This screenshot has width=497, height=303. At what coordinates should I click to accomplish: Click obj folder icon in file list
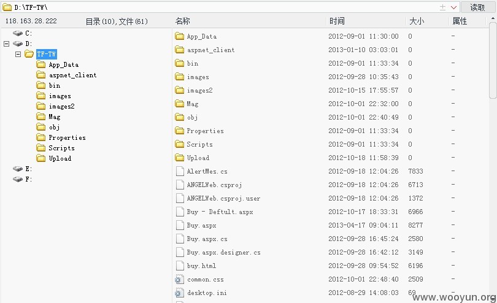179,117
